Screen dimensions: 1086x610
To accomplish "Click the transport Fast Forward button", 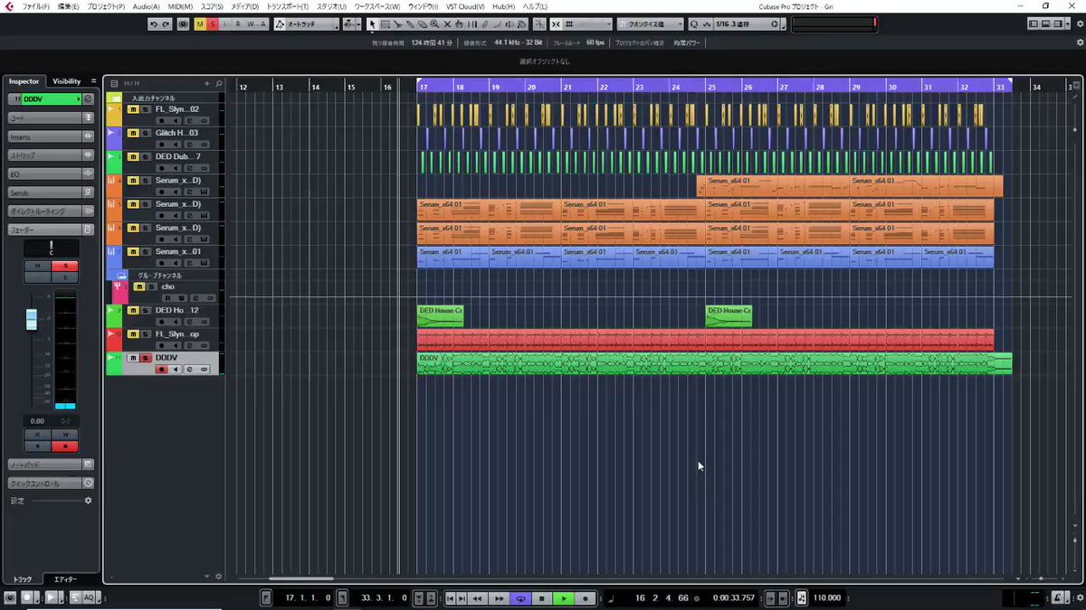I will (x=499, y=598).
